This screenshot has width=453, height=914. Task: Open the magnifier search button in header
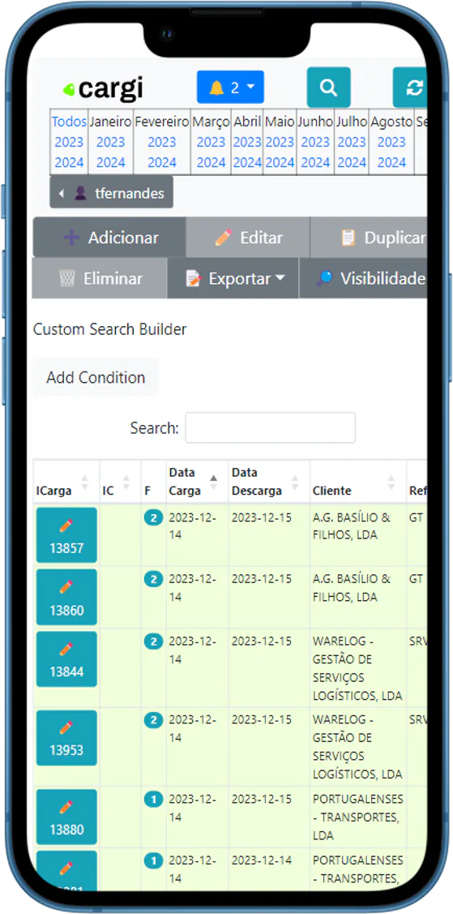[328, 88]
